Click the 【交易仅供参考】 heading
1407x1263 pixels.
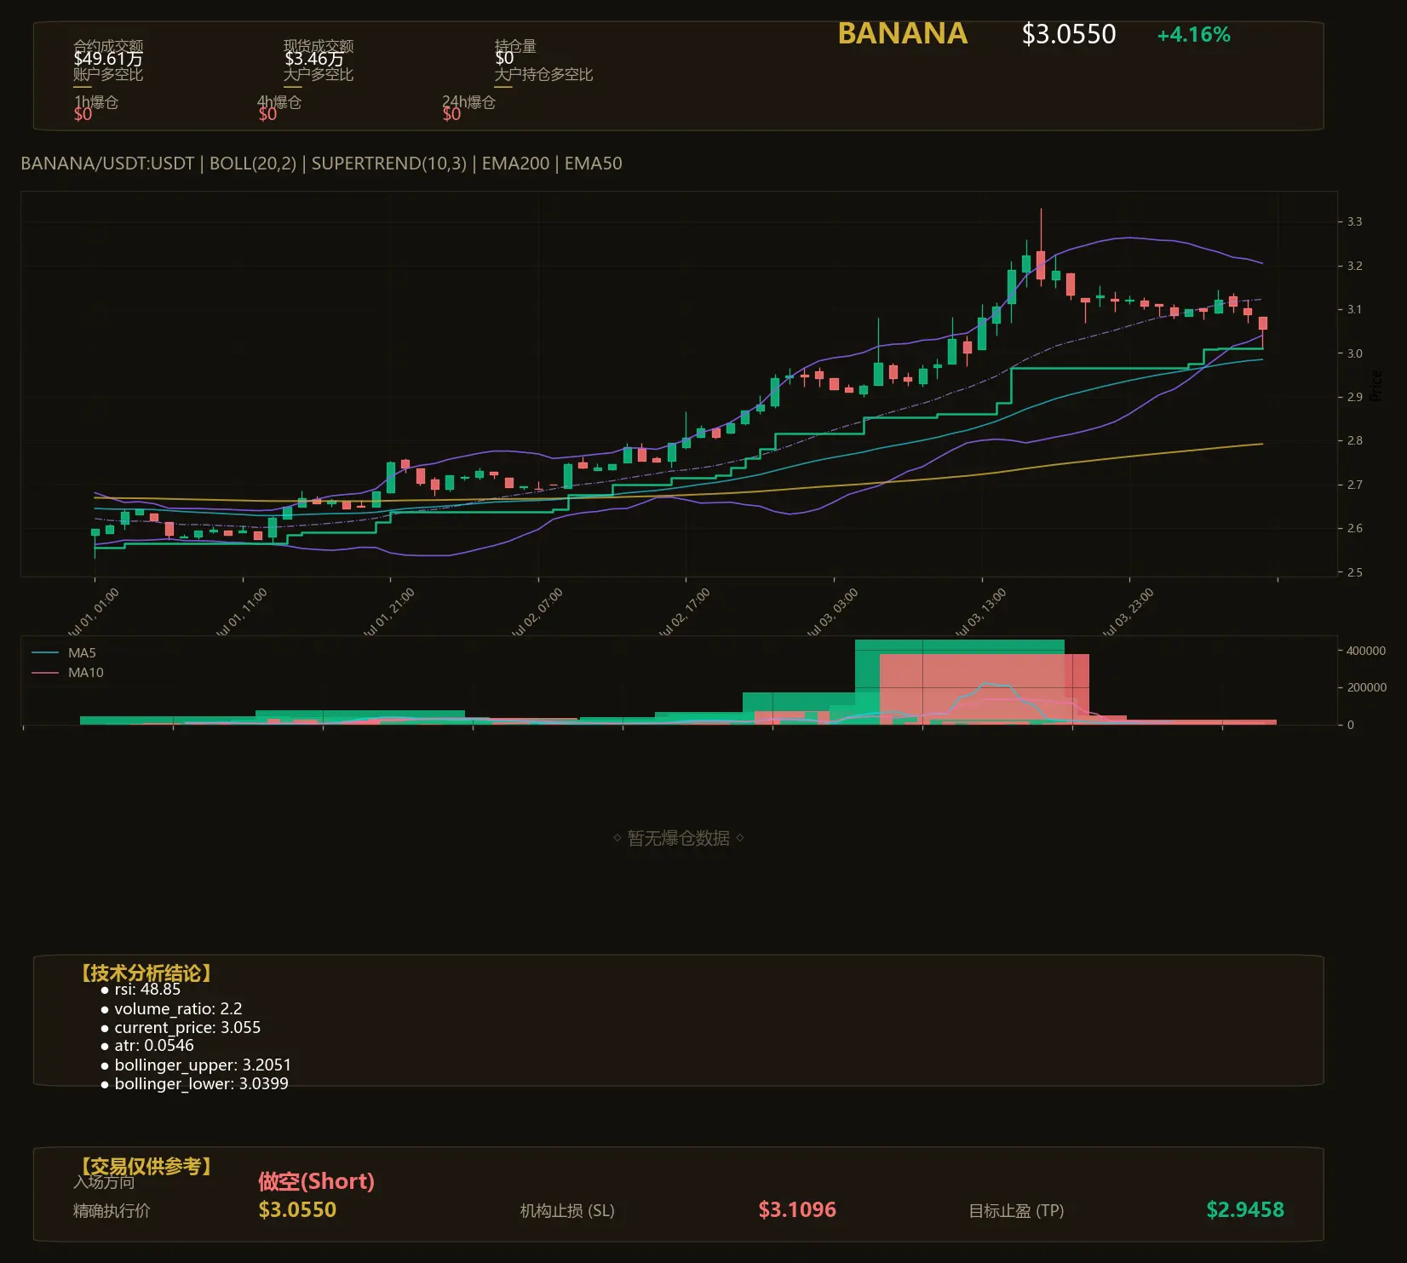146,1166
